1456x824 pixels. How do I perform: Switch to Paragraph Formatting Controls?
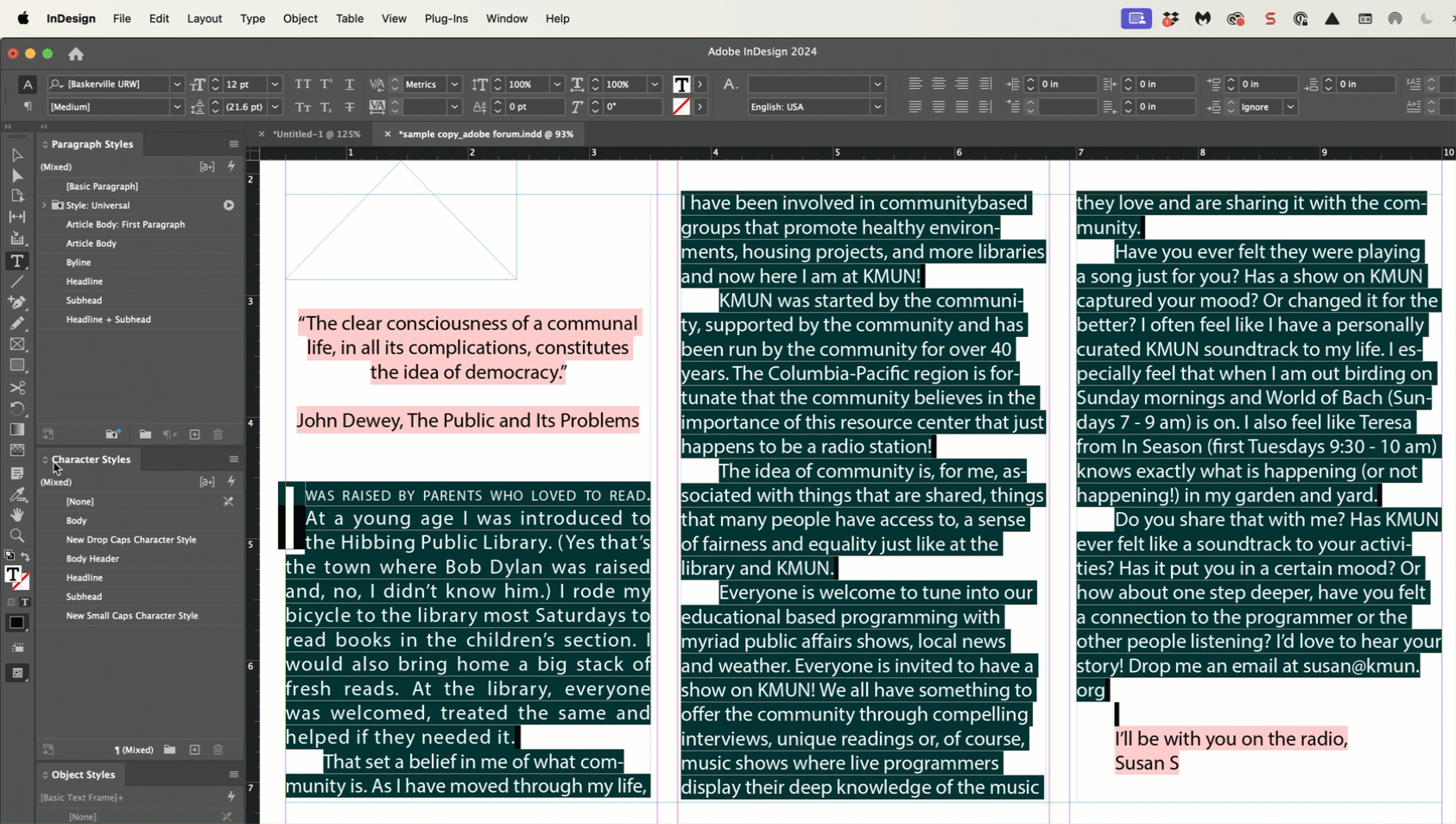click(x=28, y=106)
